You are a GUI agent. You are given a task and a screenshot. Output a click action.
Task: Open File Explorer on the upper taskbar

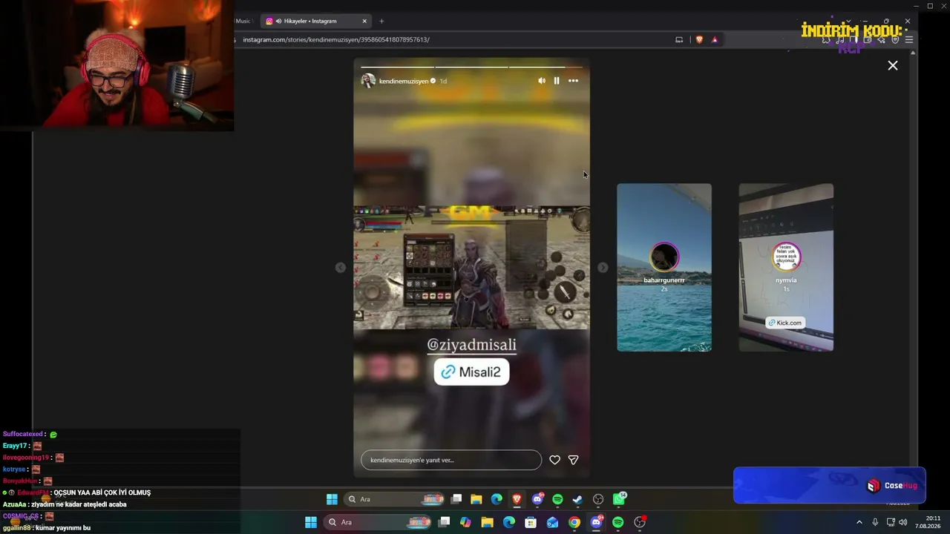click(x=476, y=499)
